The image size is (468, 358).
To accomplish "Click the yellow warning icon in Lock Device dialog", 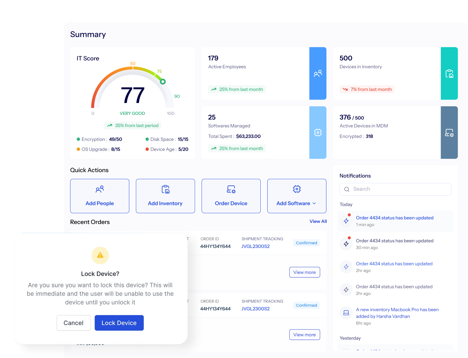I will (100, 255).
